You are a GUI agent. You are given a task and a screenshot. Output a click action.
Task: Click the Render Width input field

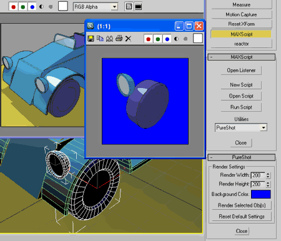(259, 175)
